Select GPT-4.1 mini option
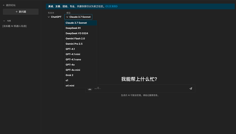Viewport: 236px width, 134px height. tap(81, 54)
